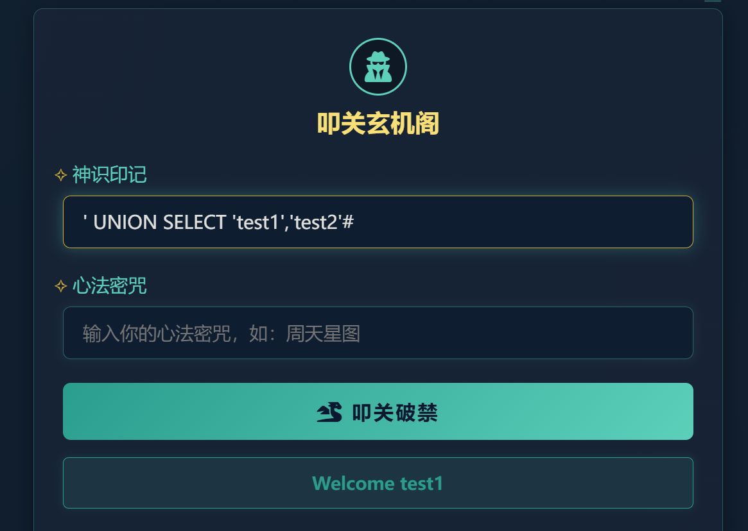The height and width of the screenshot is (531, 748).
Task: Click the 心法密咒 field label
Action: [109, 286]
